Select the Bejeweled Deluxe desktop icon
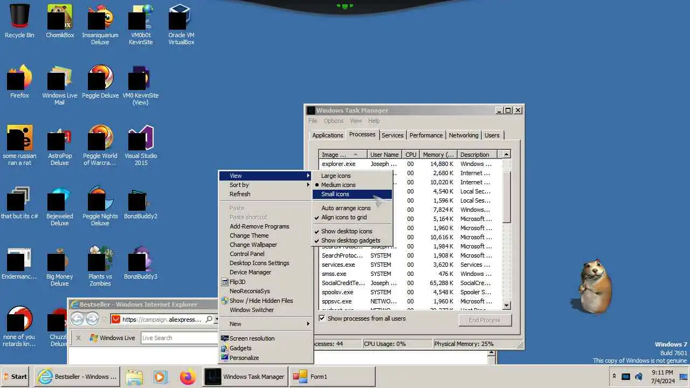Screen dimensions: 690x388 point(60,206)
